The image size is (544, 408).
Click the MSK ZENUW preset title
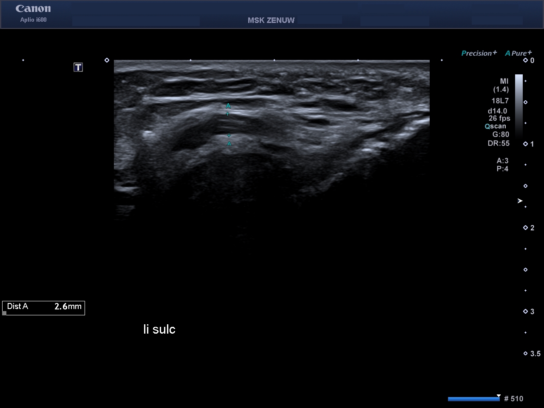(x=271, y=20)
